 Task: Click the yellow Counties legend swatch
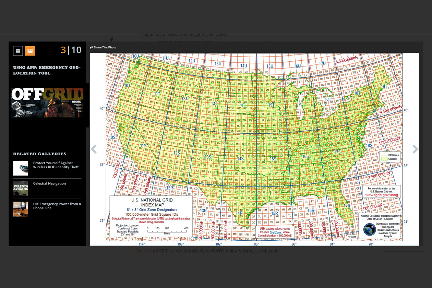click(x=384, y=159)
